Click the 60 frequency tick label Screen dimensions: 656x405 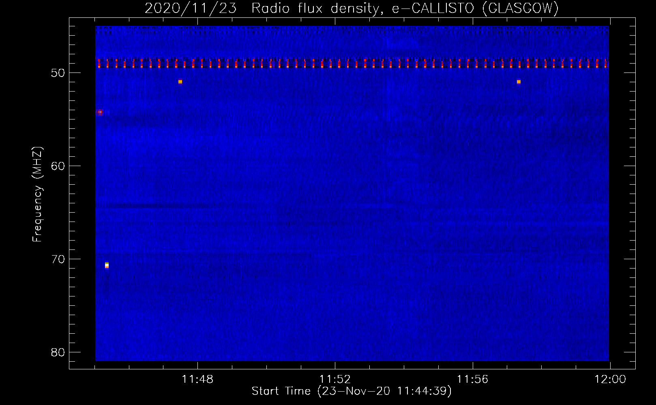pos(58,166)
